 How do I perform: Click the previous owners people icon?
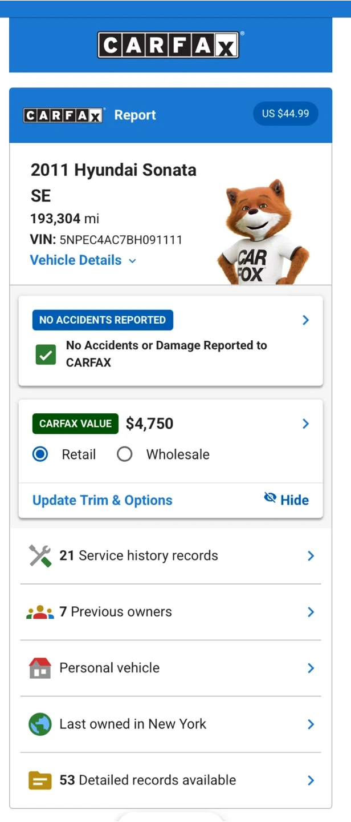[40, 613]
